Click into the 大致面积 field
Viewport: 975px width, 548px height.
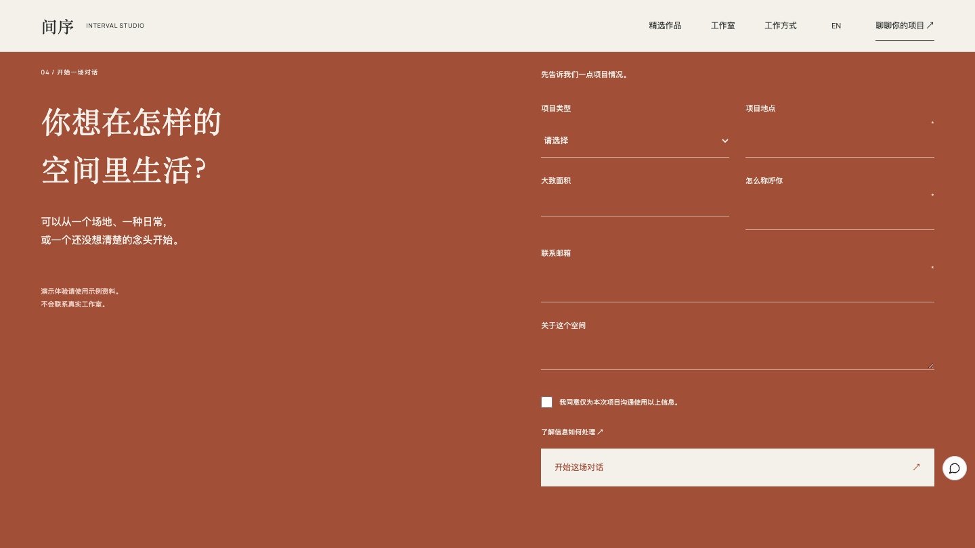point(635,203)
